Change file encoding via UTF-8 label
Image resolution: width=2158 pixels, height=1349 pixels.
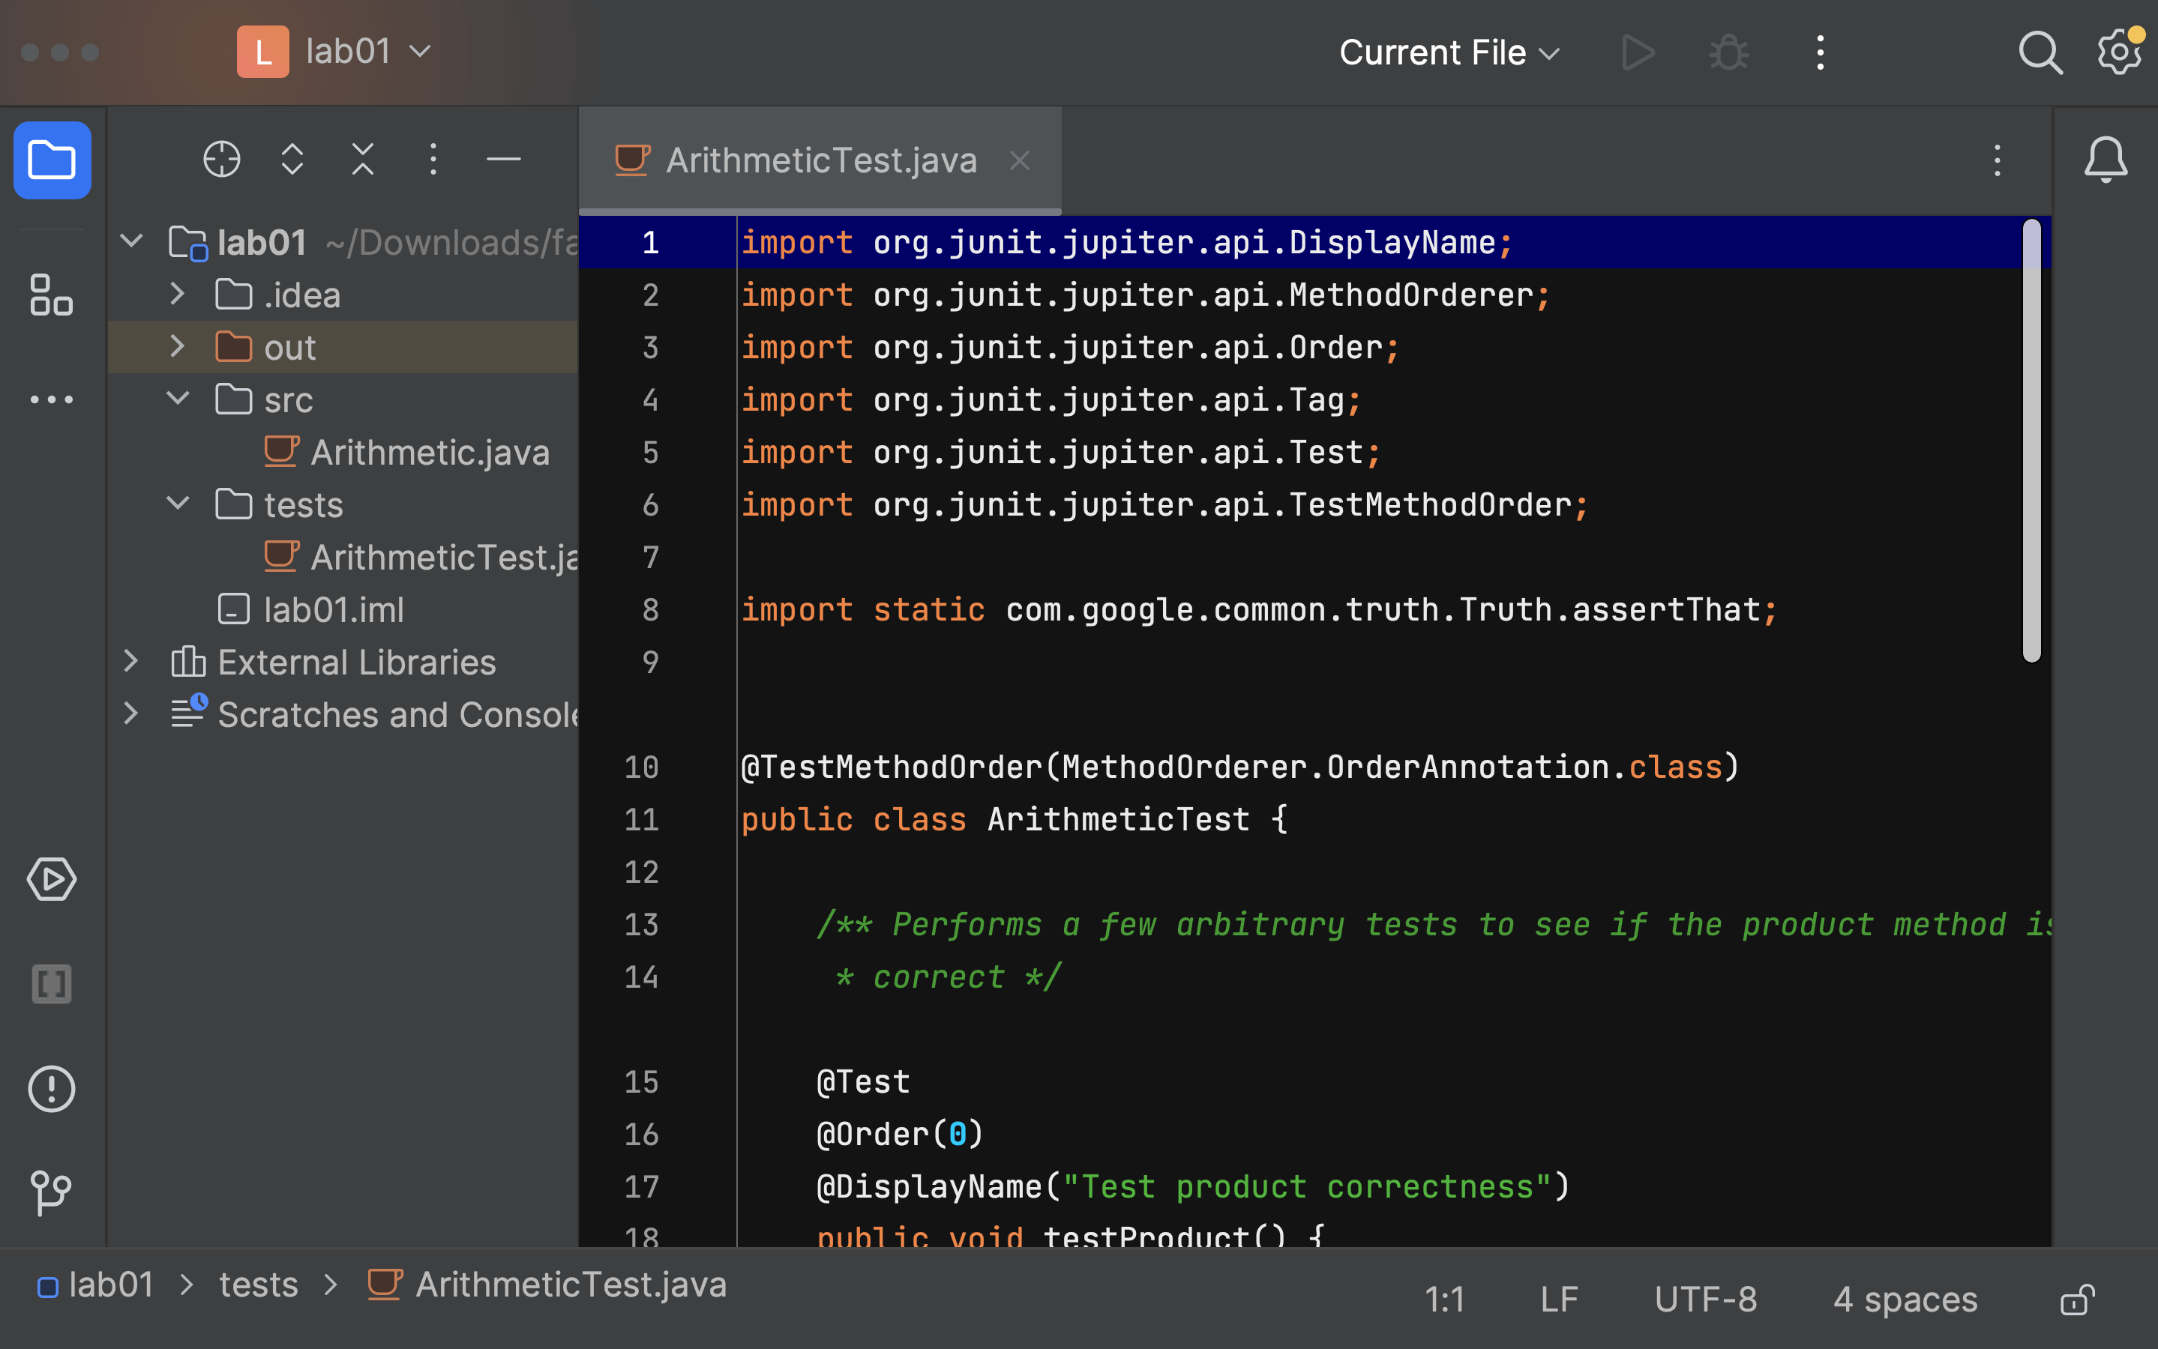[1704, 1299]
